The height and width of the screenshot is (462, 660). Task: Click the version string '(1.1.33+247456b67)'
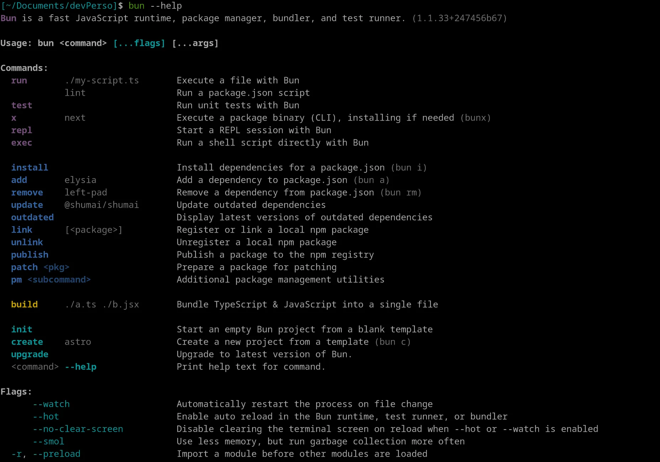click(x=460, y=18)
